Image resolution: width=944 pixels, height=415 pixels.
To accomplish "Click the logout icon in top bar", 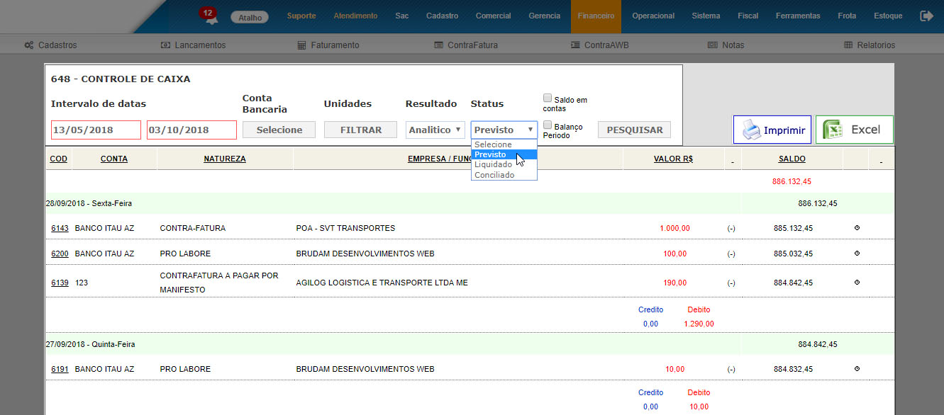I will 926,16.
